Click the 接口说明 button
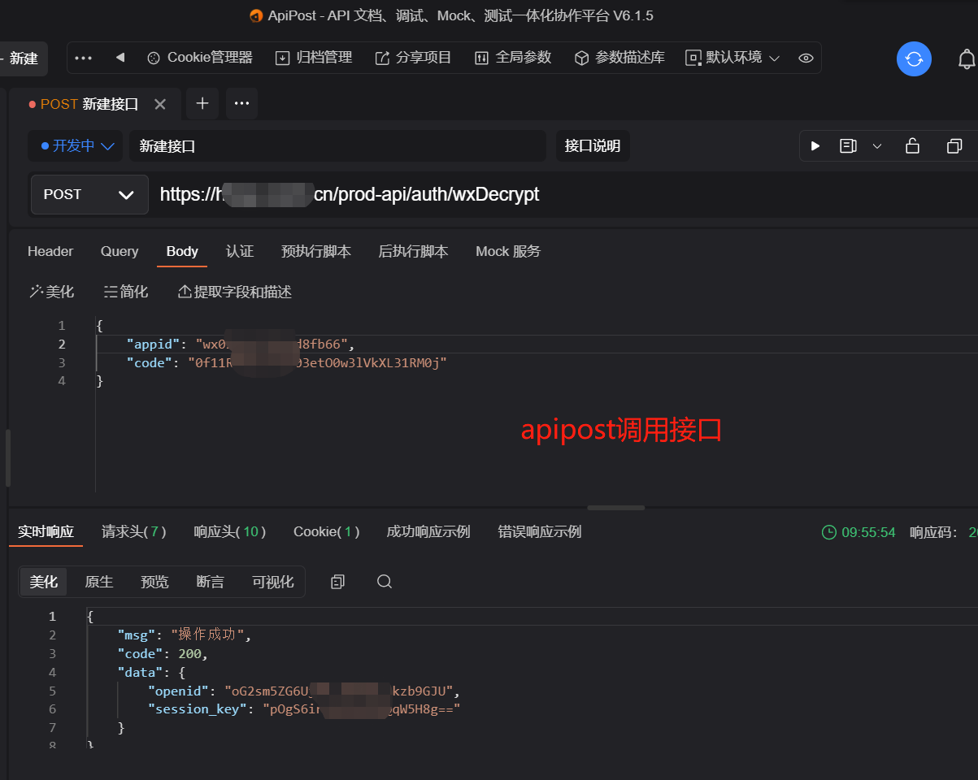Screen dimensions: 978x780 click(593, 146)
